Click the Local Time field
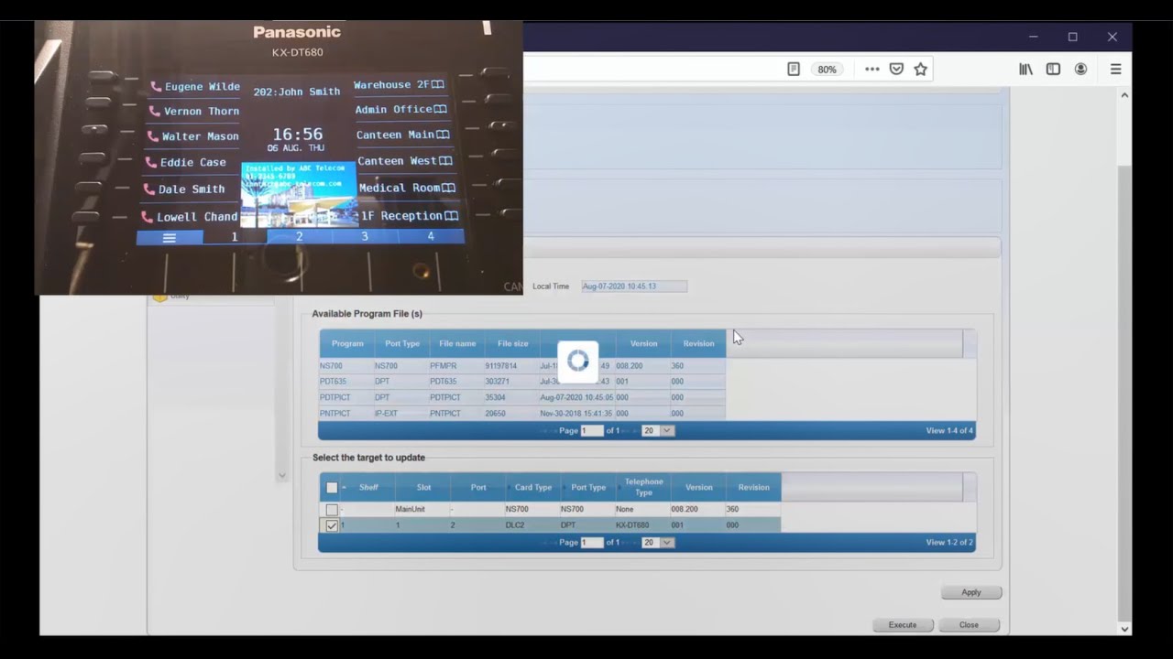The width and height of the screenshot is (1173, 659). click(634, 286)
